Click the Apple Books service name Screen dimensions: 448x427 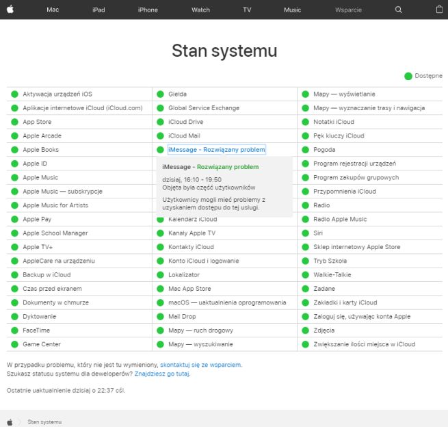[40, 150]
